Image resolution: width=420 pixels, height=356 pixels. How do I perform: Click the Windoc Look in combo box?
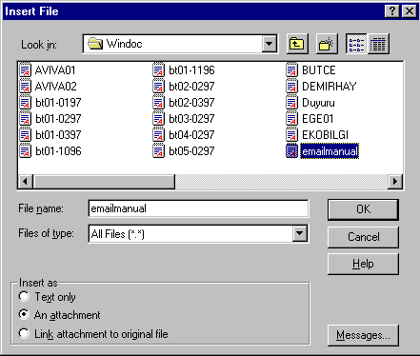180,44
